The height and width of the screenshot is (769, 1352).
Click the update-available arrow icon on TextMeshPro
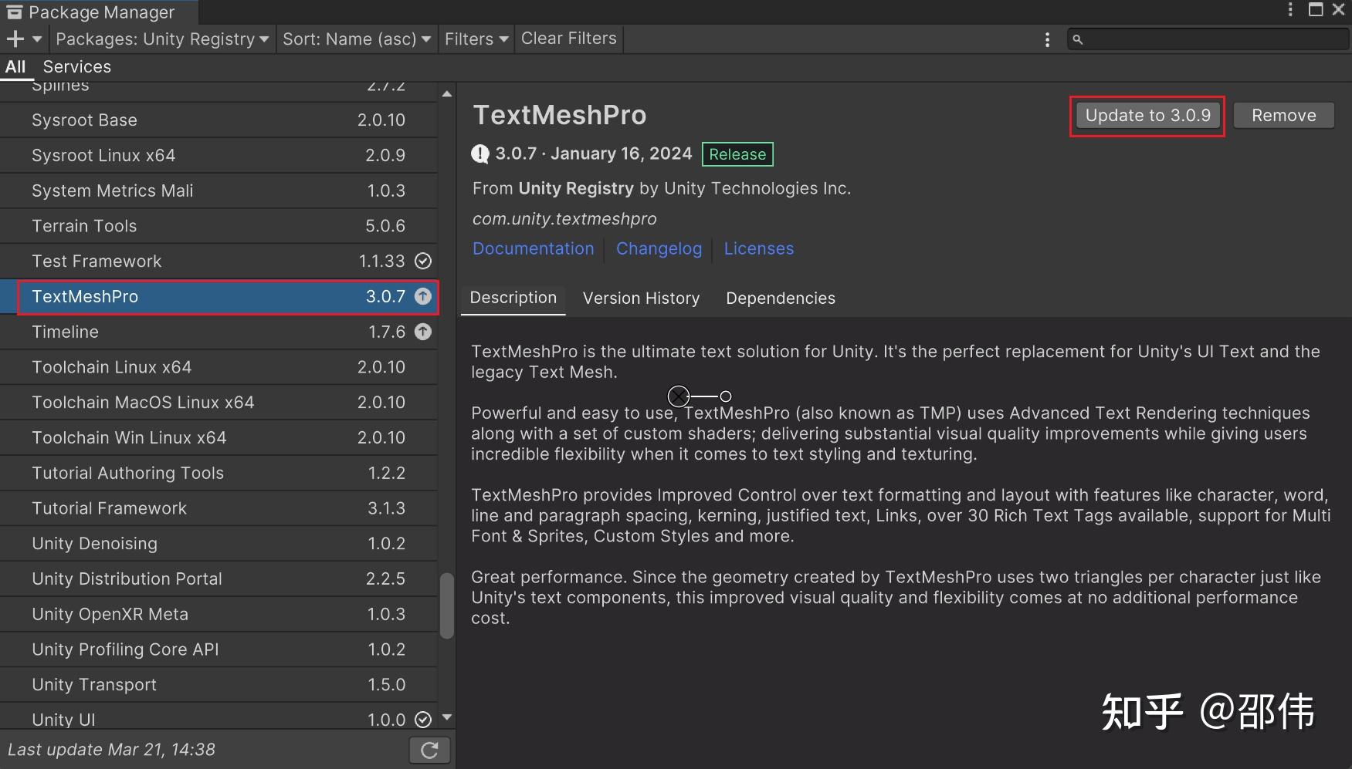423,296
